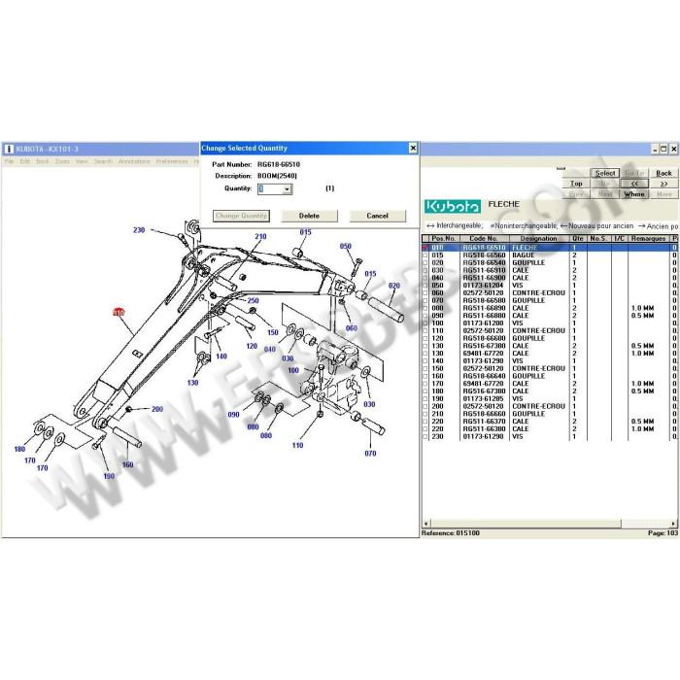Open the Search menu
Image resolution: width=680 pixels, height=680 pixels.
tap(103, 161)
